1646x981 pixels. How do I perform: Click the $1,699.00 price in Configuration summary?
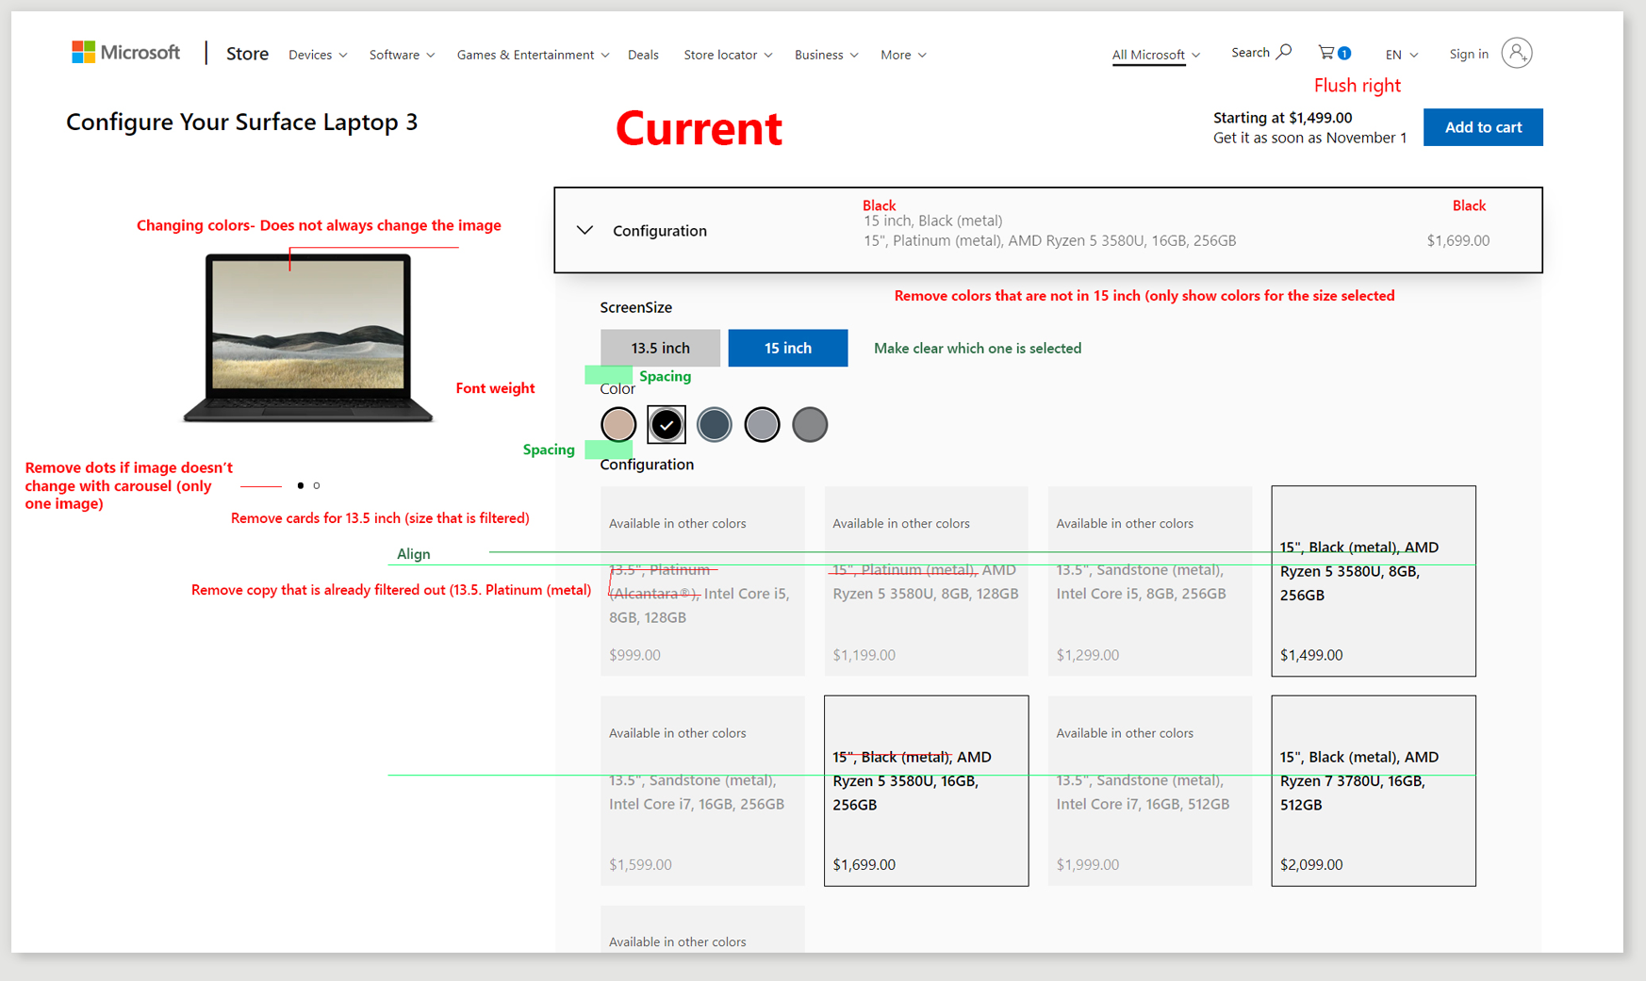point(1458,240)
